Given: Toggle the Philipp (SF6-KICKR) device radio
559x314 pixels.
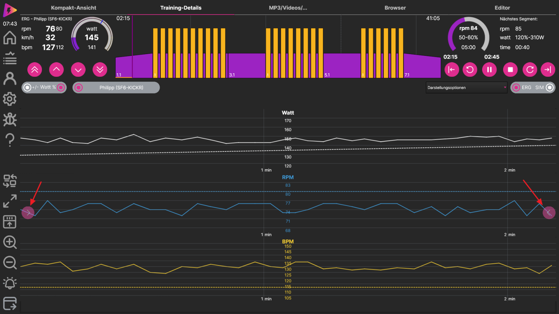Looking at the screenshot, I should pyautogui.click(x=79, y=88).
